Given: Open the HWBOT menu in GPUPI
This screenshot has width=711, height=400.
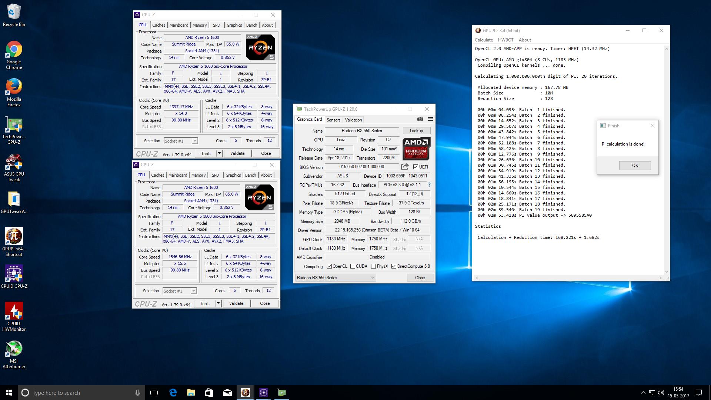Looking at the screenshot, I should (505, 40).
